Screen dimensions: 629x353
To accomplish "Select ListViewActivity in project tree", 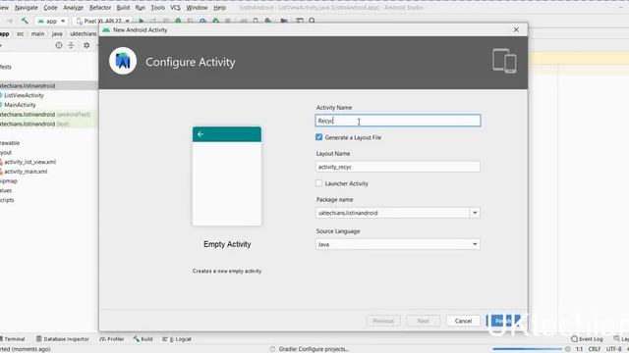I will [x=24, y=95].
